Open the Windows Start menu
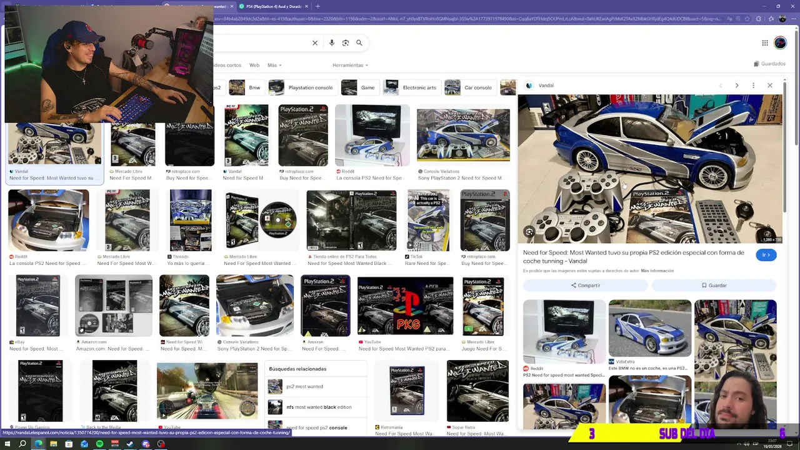 coord(7,444)
